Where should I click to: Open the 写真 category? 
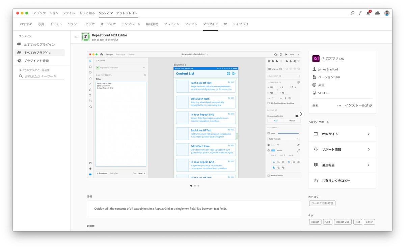point(41,24)
